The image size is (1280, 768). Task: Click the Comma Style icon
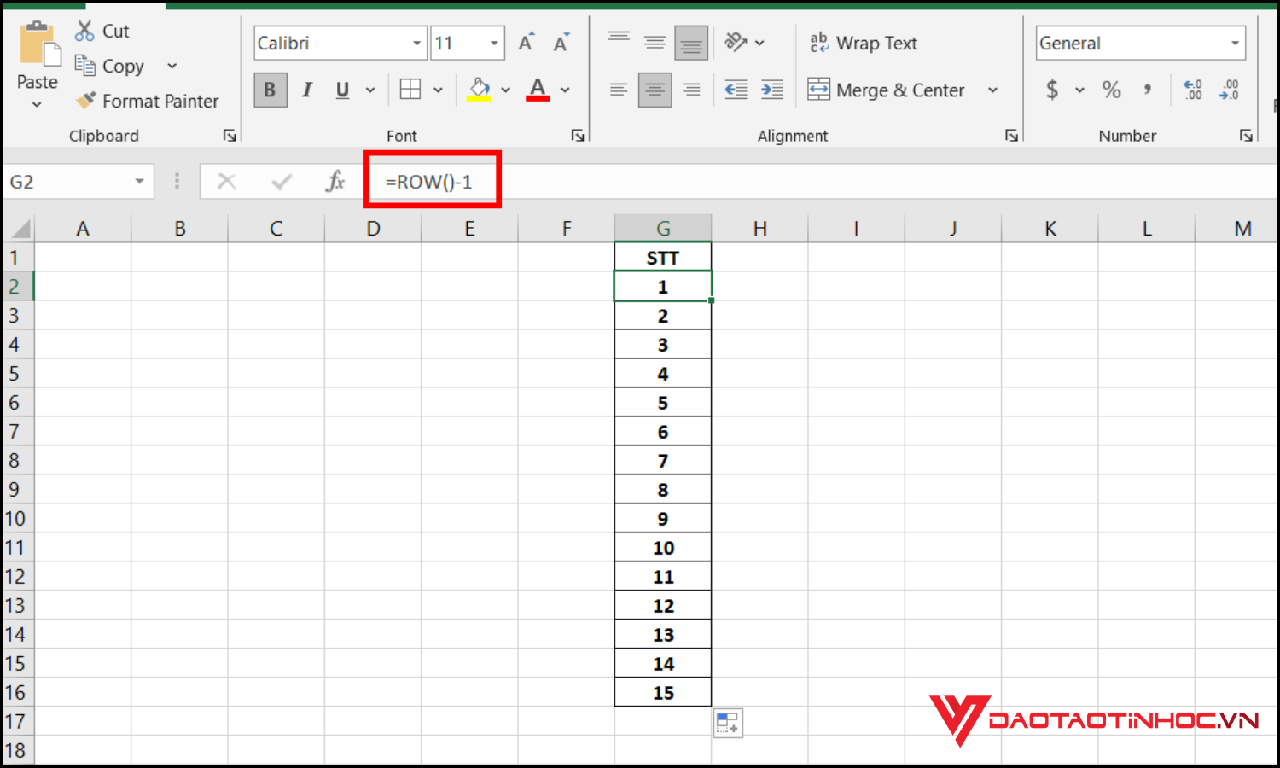(x=1147, y=90)
